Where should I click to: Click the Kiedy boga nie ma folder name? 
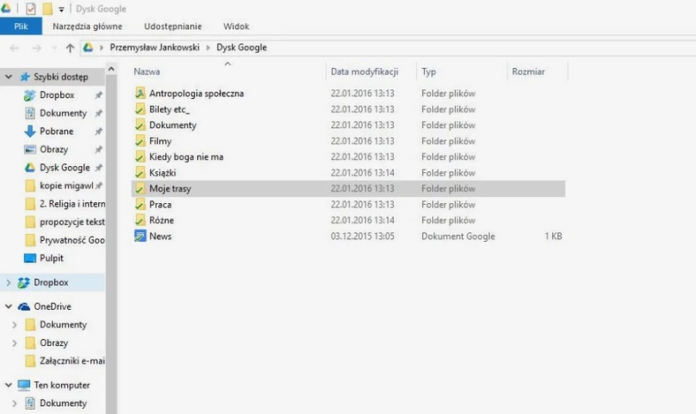pyautogui.click(x=186, y=156)
